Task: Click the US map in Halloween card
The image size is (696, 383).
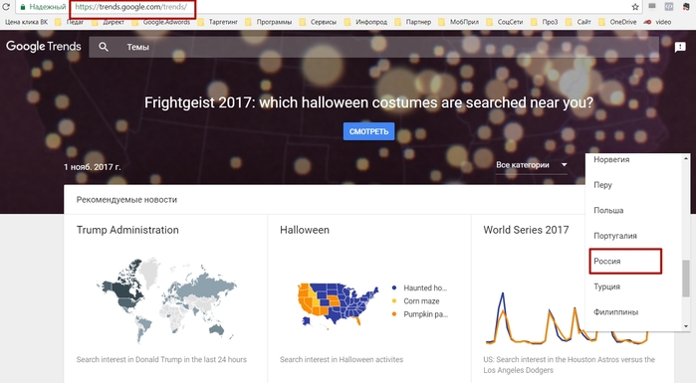Action: (338, 305)
